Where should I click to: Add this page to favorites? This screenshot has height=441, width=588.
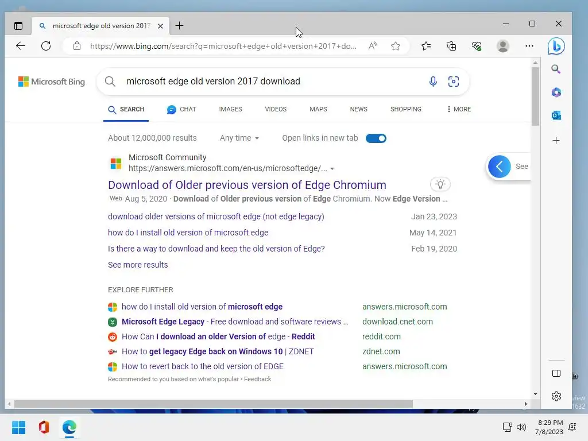(x=395, y=46)
